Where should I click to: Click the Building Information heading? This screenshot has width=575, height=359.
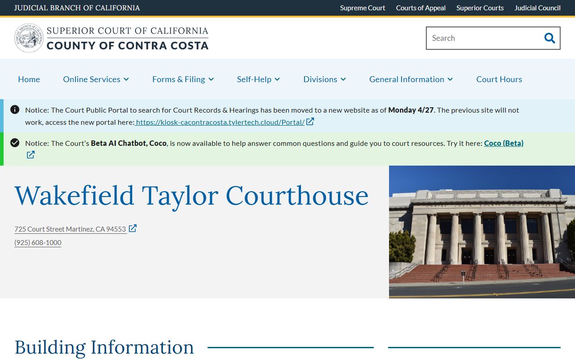104,347
